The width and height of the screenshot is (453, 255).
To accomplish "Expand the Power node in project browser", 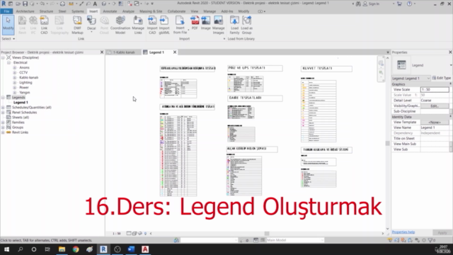I will 14,87.
